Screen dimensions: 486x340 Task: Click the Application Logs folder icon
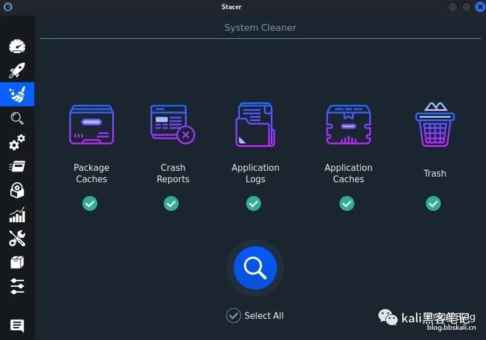pos(255,125)
